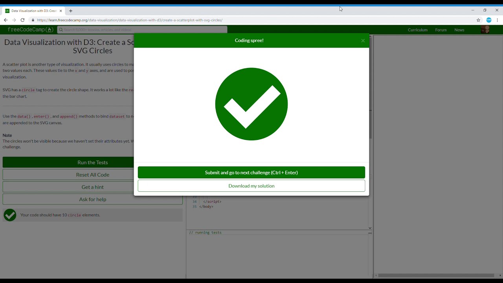Bookmark this page with the star
Viewport: 503px width, 283px height.
pyautogui.click(x=478, y=20)
